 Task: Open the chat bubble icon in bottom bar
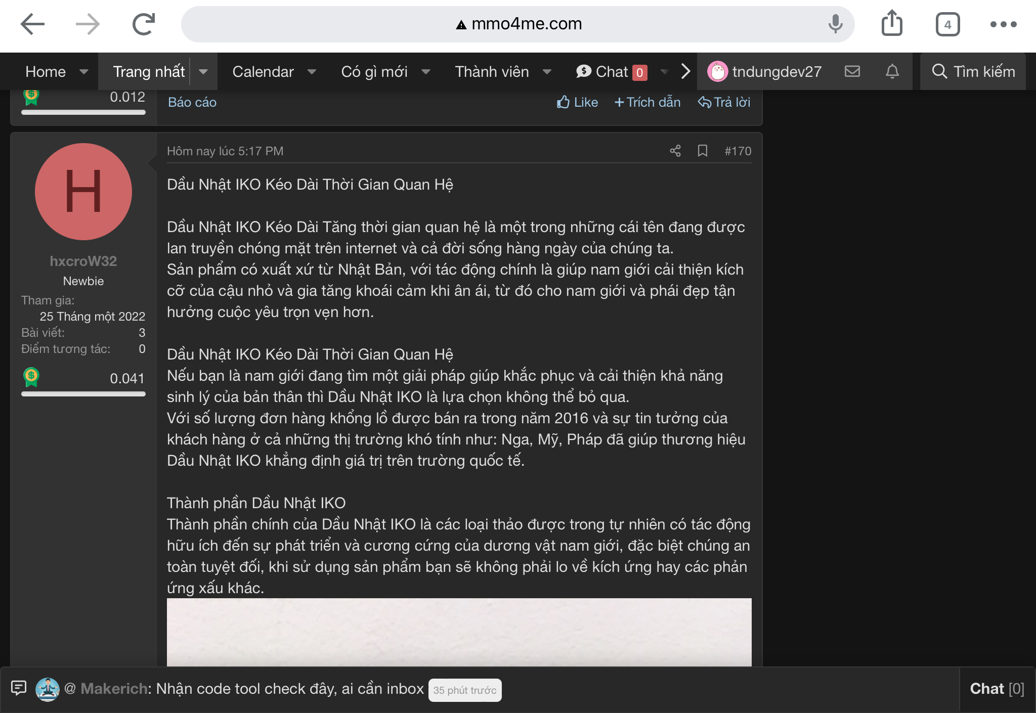pyautogui.click(x=19, y=688)
